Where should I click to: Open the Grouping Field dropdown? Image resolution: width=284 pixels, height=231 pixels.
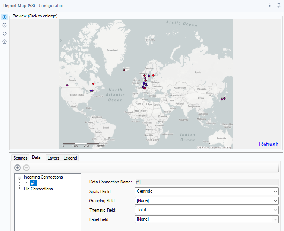tap(206, 200)
